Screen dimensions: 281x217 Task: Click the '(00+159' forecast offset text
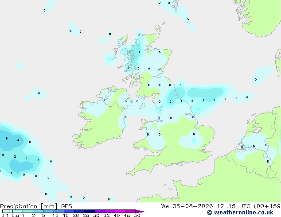coord(267,206)
